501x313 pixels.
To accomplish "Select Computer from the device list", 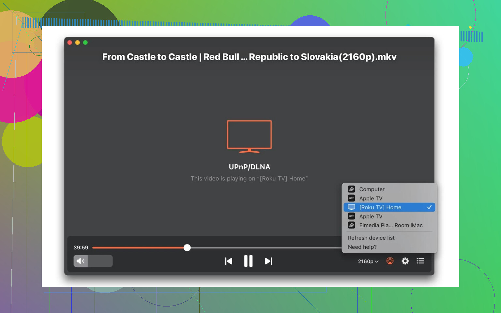I will pos(372,189).
